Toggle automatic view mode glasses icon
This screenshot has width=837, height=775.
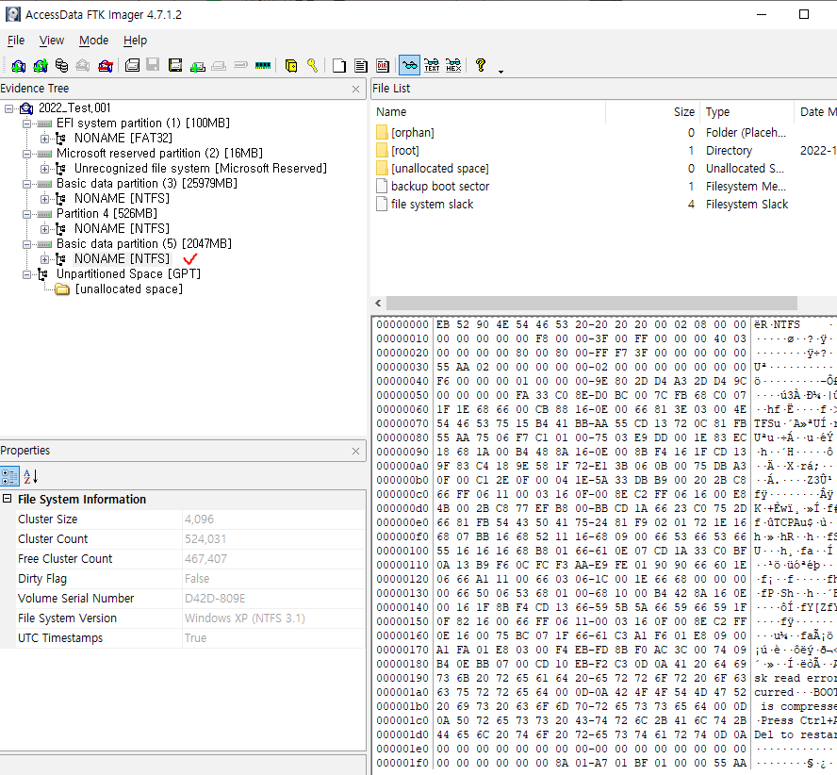[409, 66]
